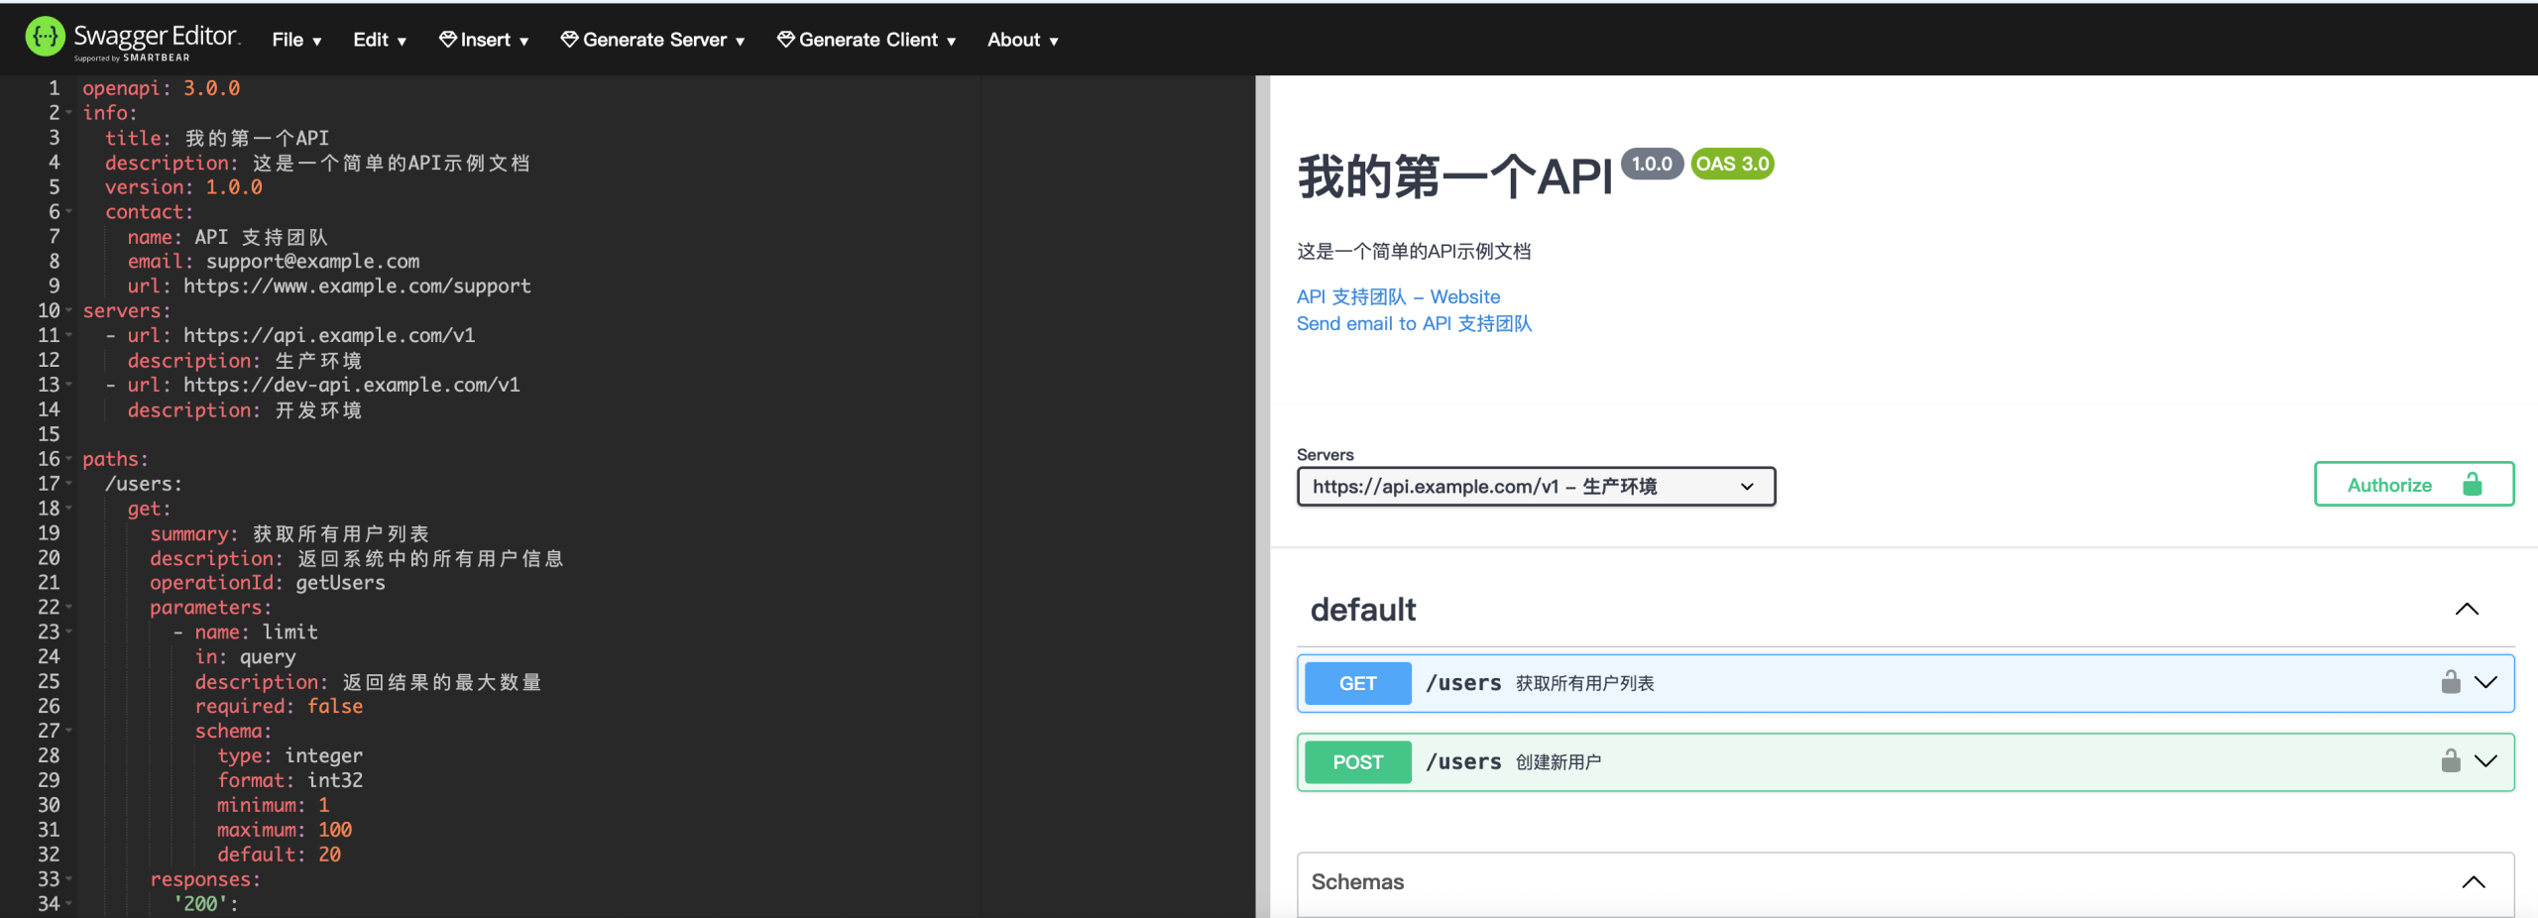Collapse the default operations section

pos(2466,609)
